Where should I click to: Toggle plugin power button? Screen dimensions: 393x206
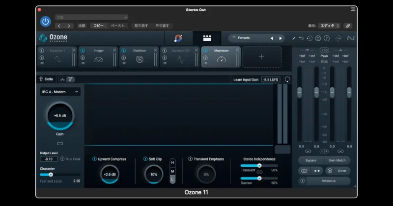click(45, 21)
